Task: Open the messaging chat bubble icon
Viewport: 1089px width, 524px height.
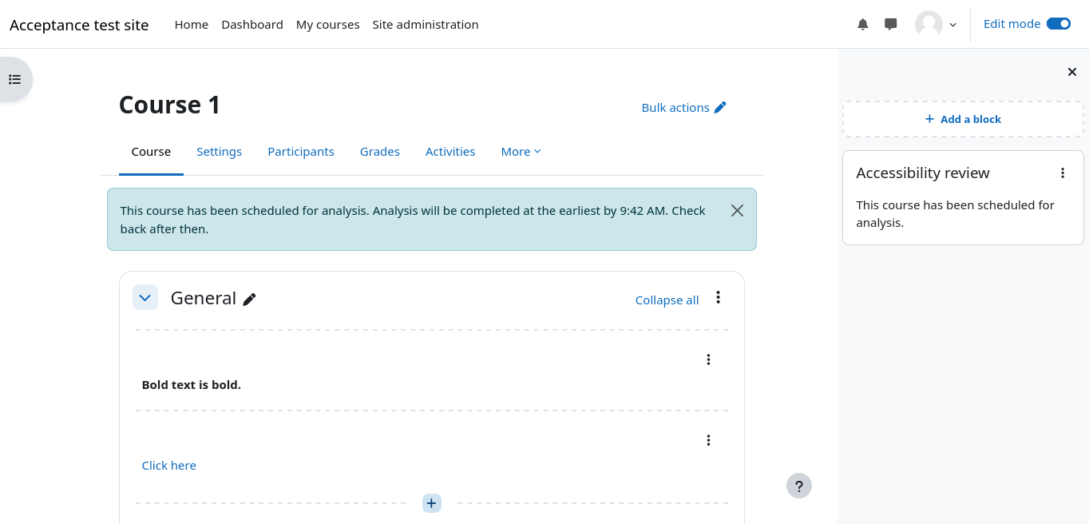Action: click(891, 25)
